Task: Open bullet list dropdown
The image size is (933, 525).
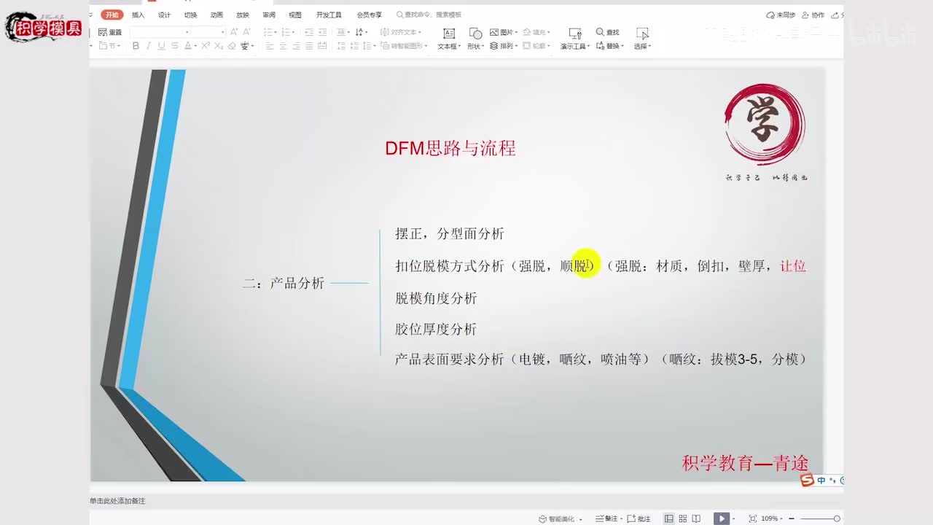Action: point(277,32)
